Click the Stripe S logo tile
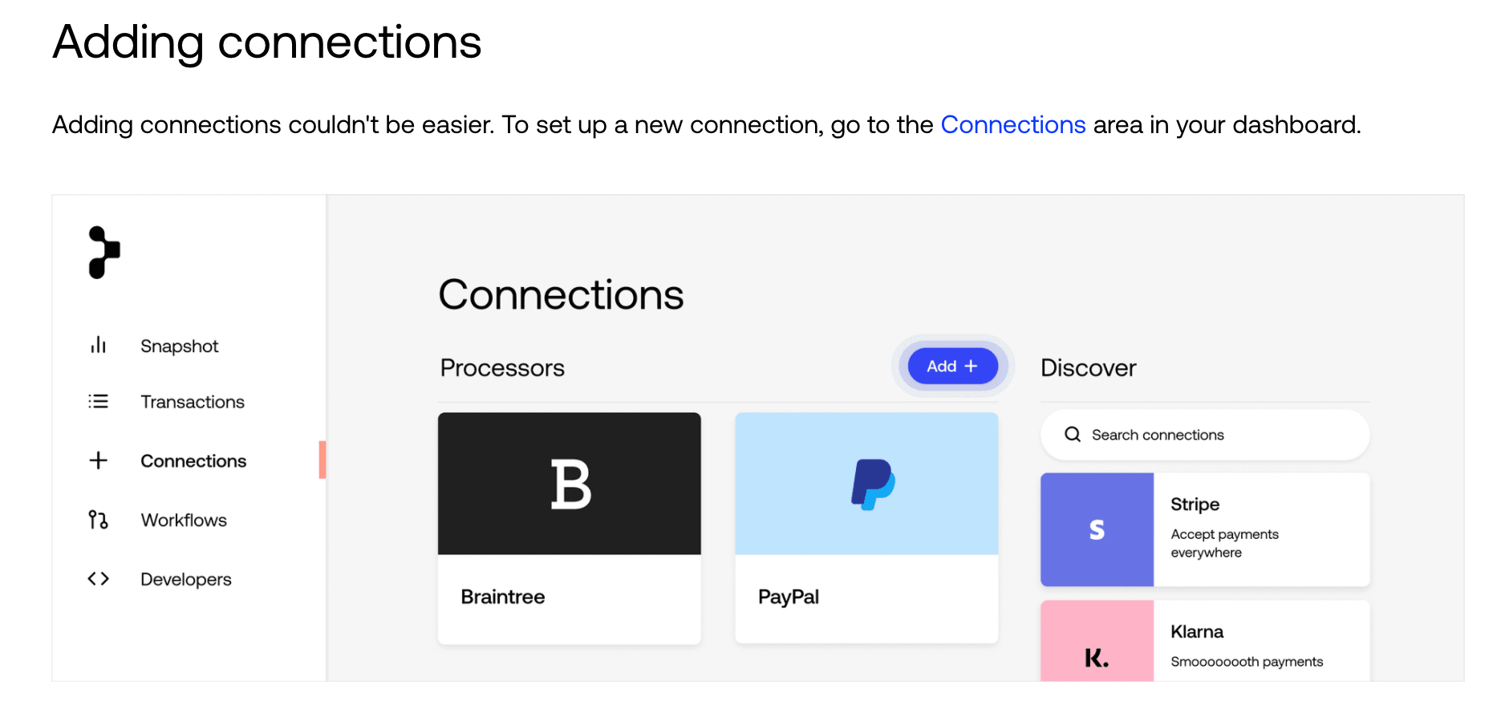The width and height of the screenshot is (1497, 717). [x=1097, y=529]
